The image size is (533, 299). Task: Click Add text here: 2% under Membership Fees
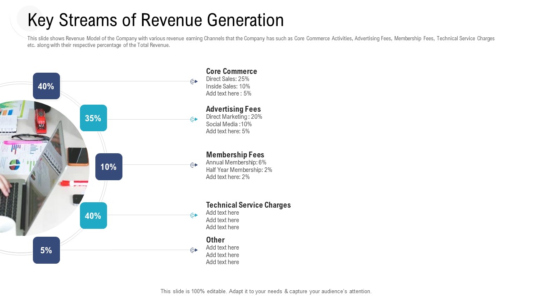tap(228, 177)
